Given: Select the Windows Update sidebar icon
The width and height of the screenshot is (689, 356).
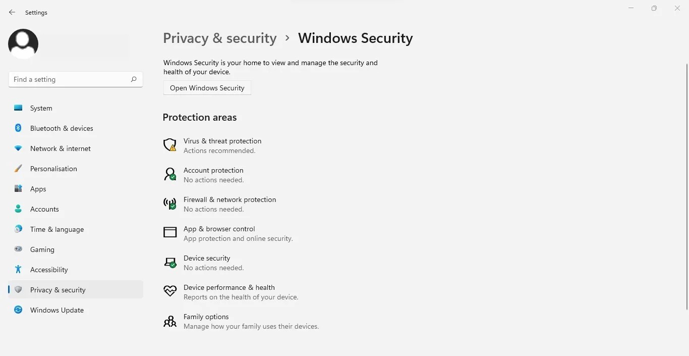Looking at the screenshot, I should (18, 310).
